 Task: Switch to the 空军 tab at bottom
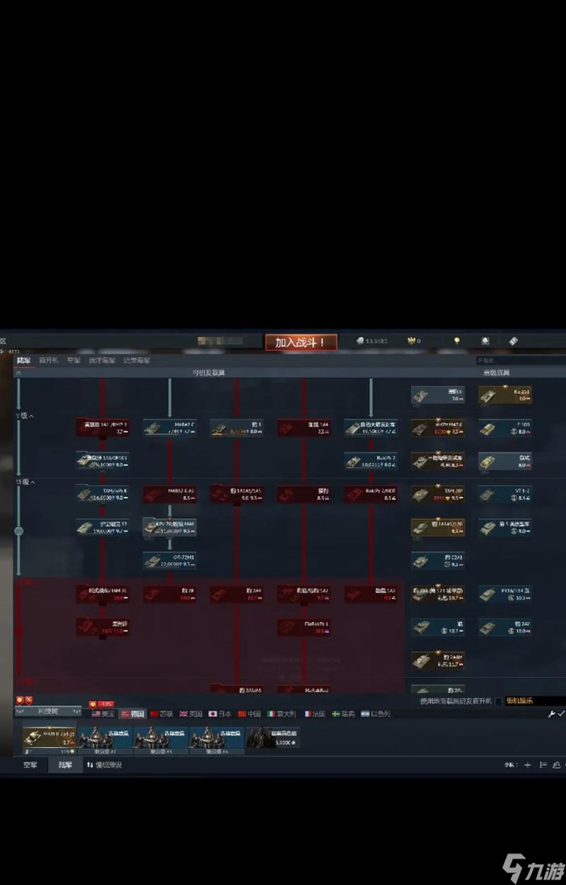point(30,766)
